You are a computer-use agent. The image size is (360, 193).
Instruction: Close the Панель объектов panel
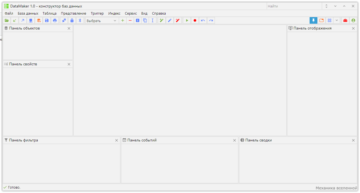tap(69, 28)
